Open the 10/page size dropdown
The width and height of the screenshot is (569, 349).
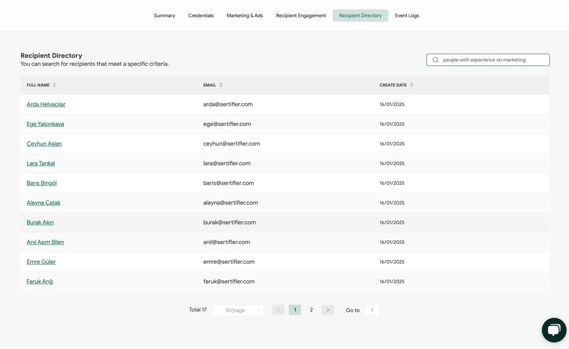238,310
